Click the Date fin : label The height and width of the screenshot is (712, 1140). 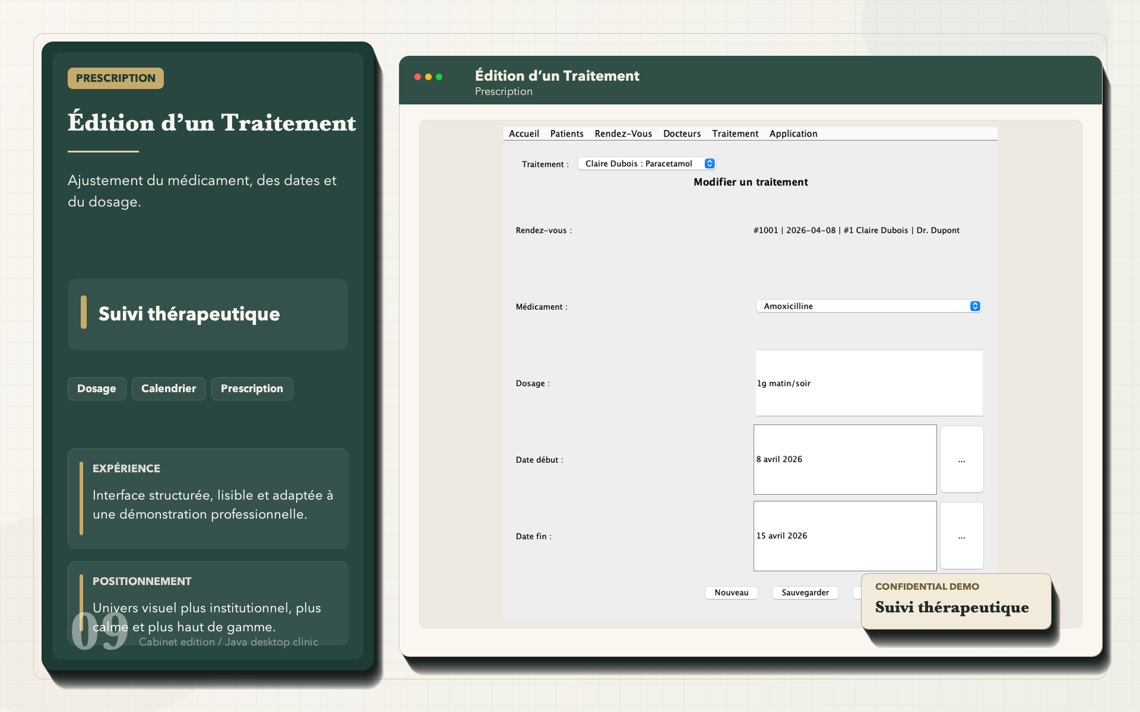[533, 536]
